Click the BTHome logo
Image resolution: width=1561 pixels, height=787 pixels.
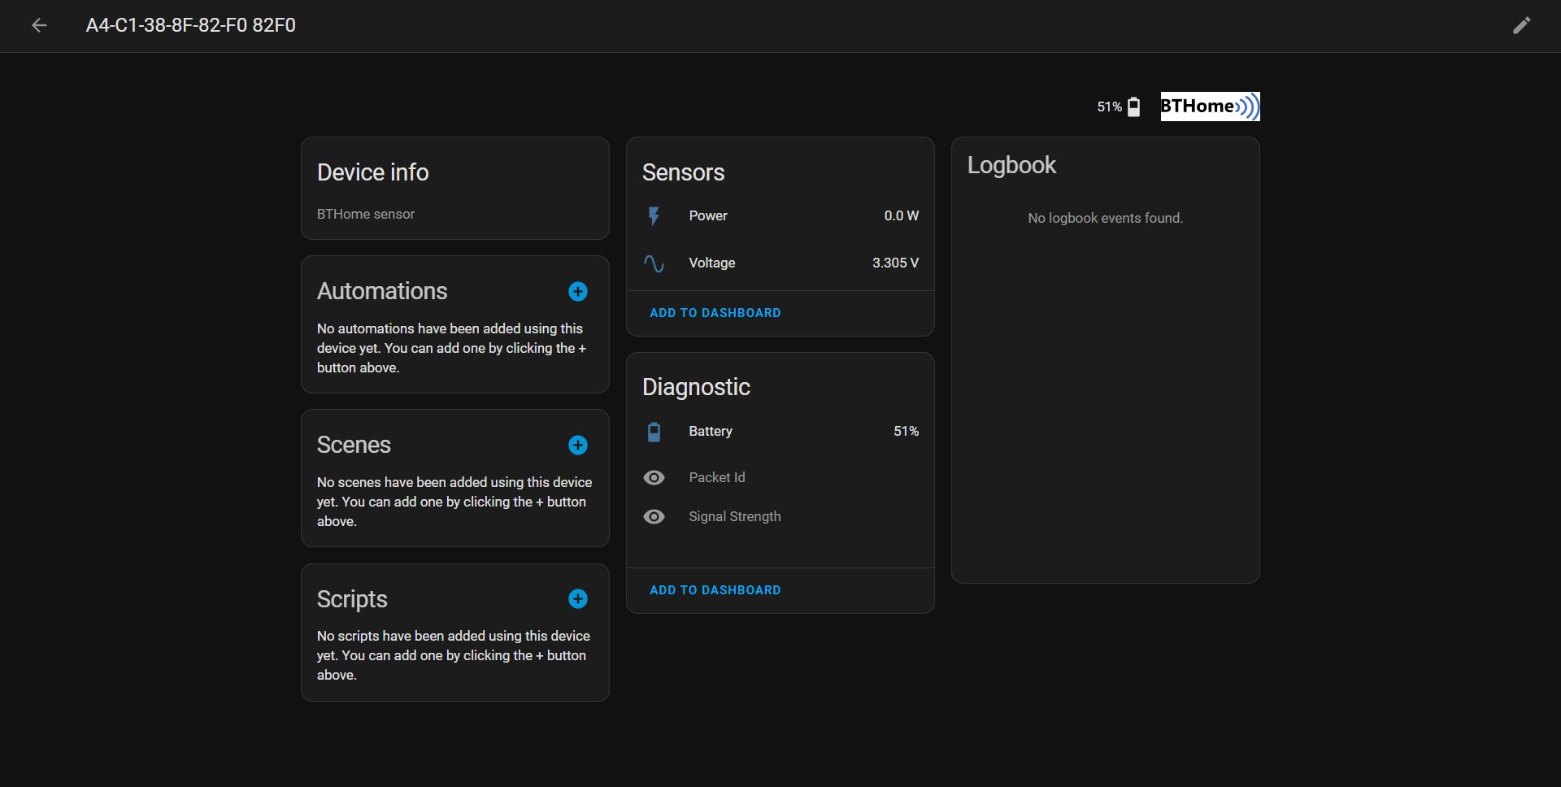[x=1209, y=107]
